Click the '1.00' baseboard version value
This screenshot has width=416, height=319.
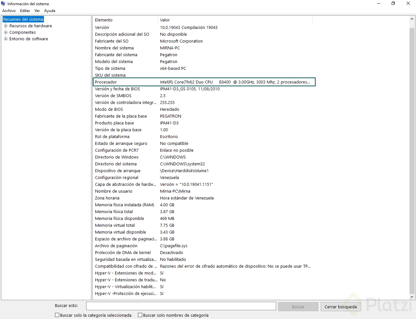pos(164,130)
